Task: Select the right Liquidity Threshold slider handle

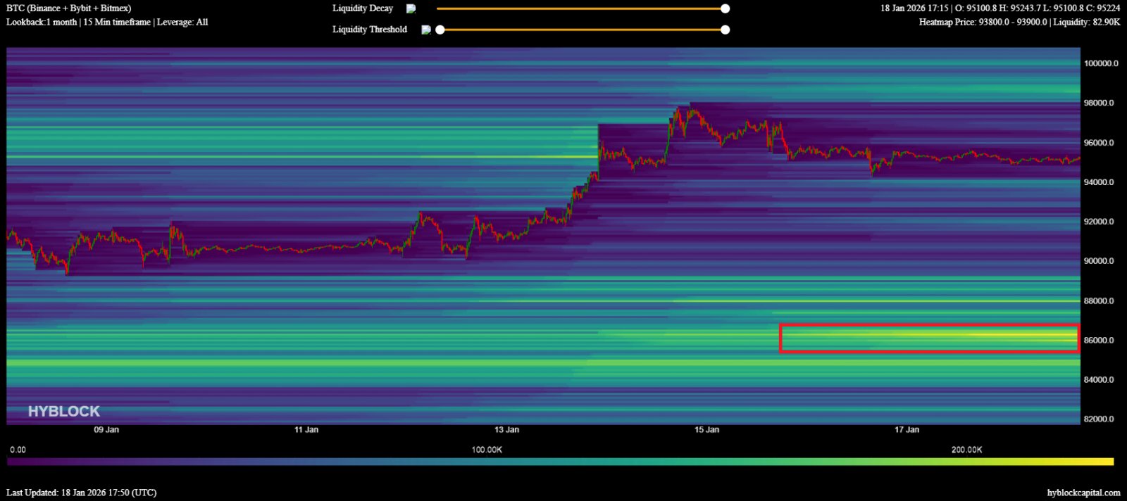Action: pos(725,30)
